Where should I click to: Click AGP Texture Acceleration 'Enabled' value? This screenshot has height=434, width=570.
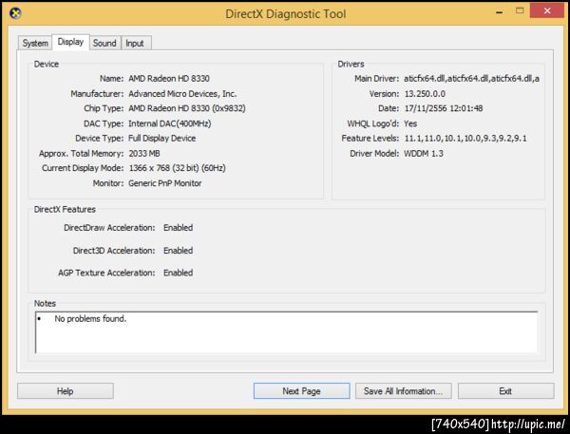[179, 273]
